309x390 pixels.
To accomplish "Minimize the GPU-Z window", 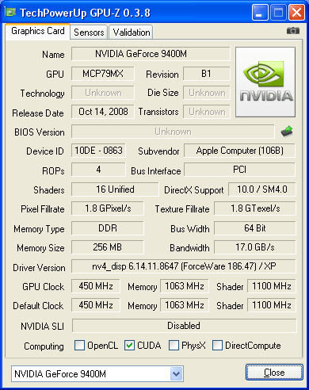I will pos(260,13).
